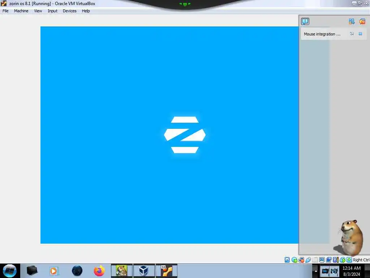Click the mouse integration status icon
The width and height of the screenshot is (370, 278).
343,260
